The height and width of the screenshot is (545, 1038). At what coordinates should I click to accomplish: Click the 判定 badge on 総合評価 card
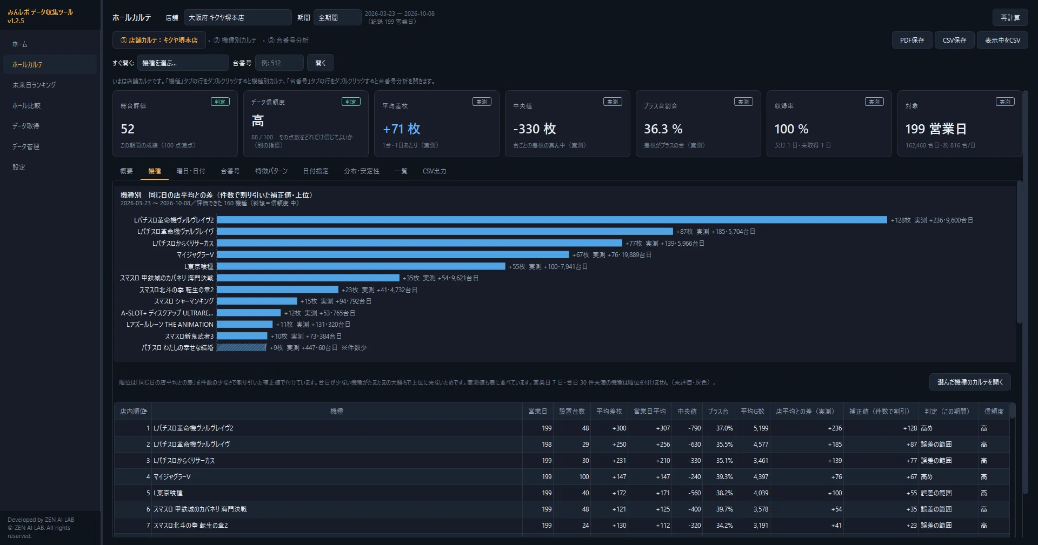coord(220,102)
